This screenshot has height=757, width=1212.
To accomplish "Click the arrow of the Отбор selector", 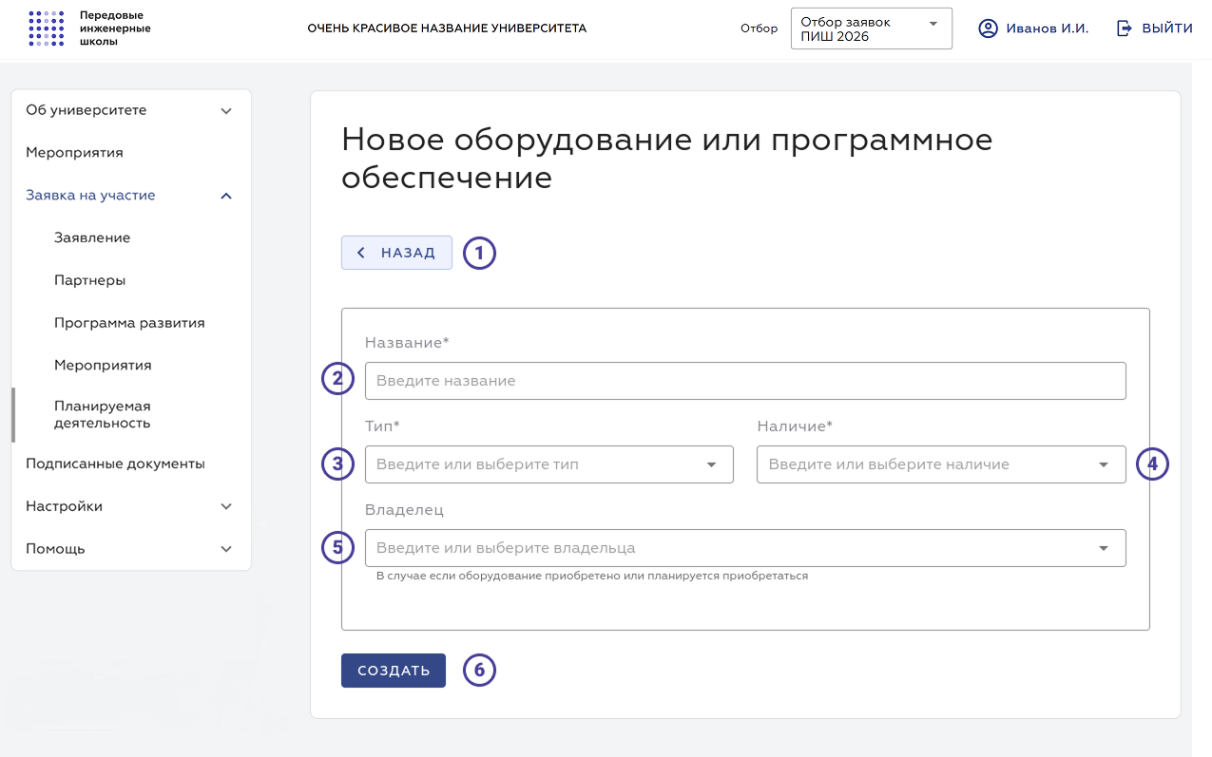I will point(933,23).
